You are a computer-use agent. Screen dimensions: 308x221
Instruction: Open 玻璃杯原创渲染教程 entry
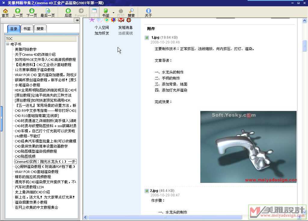click(x=46, y=80)
